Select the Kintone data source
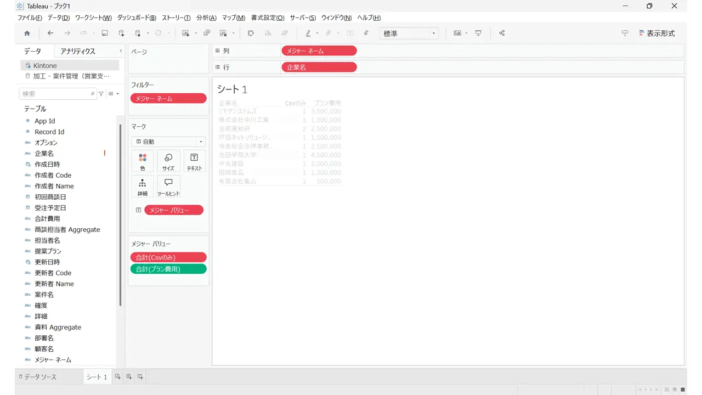 70,65
